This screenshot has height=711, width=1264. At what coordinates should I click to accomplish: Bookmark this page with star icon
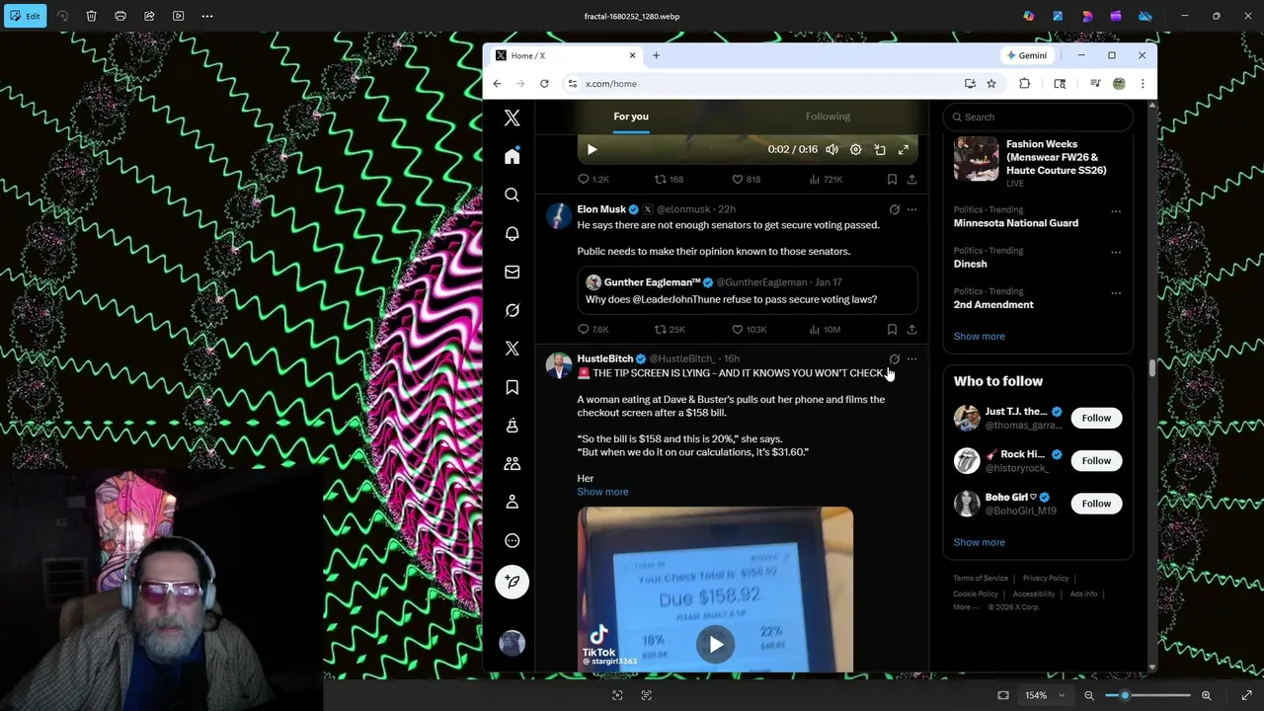click(x=990, y=84)
